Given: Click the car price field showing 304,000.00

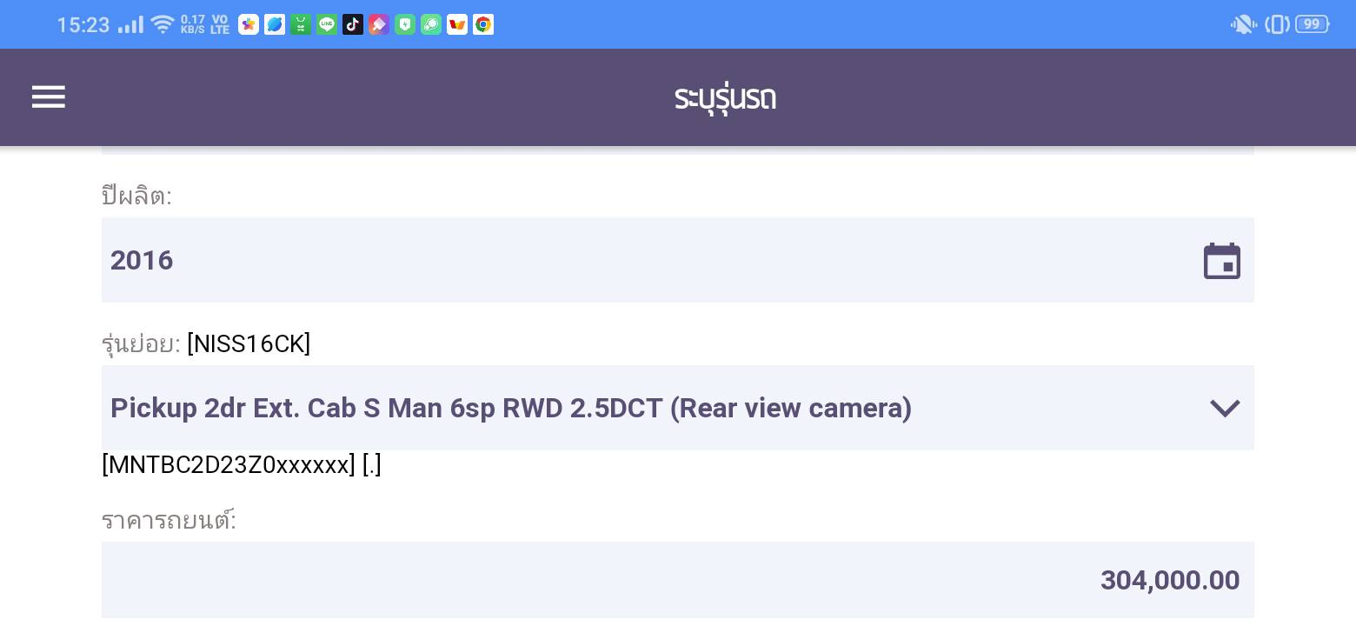Looking at the screenshot, I should pyautogui.click(x=678, y=580).
